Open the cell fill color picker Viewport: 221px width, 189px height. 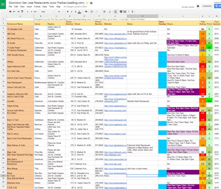coord(86,12)
